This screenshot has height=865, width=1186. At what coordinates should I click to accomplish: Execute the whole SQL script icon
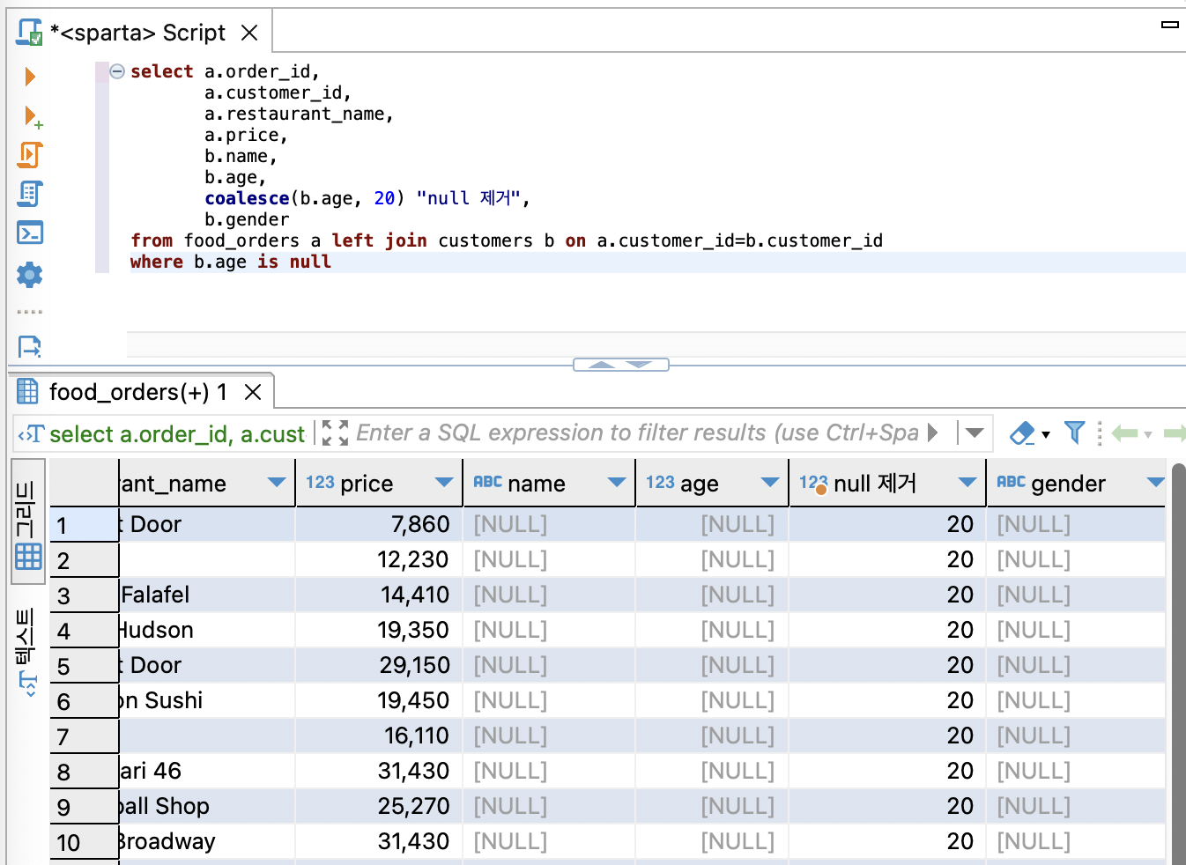coord(30,155)
